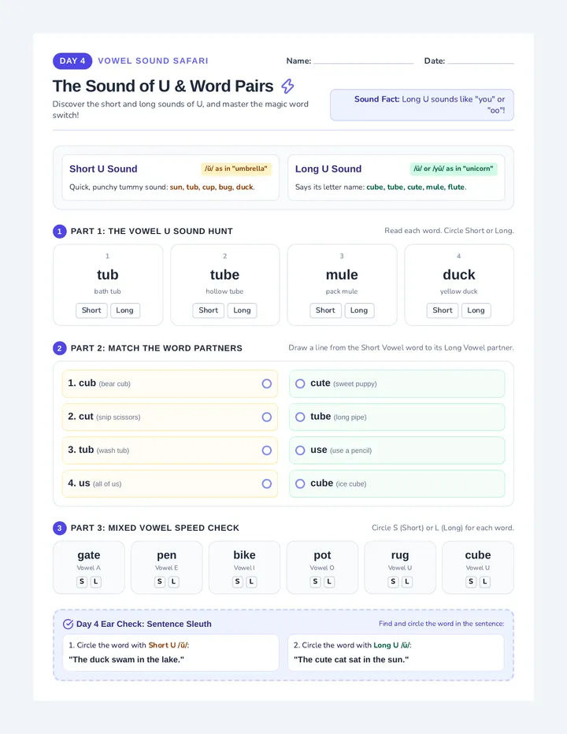Click the hint text 'bath tub'
The height and width of the screenshot is (734, 567).
(108, 291)
